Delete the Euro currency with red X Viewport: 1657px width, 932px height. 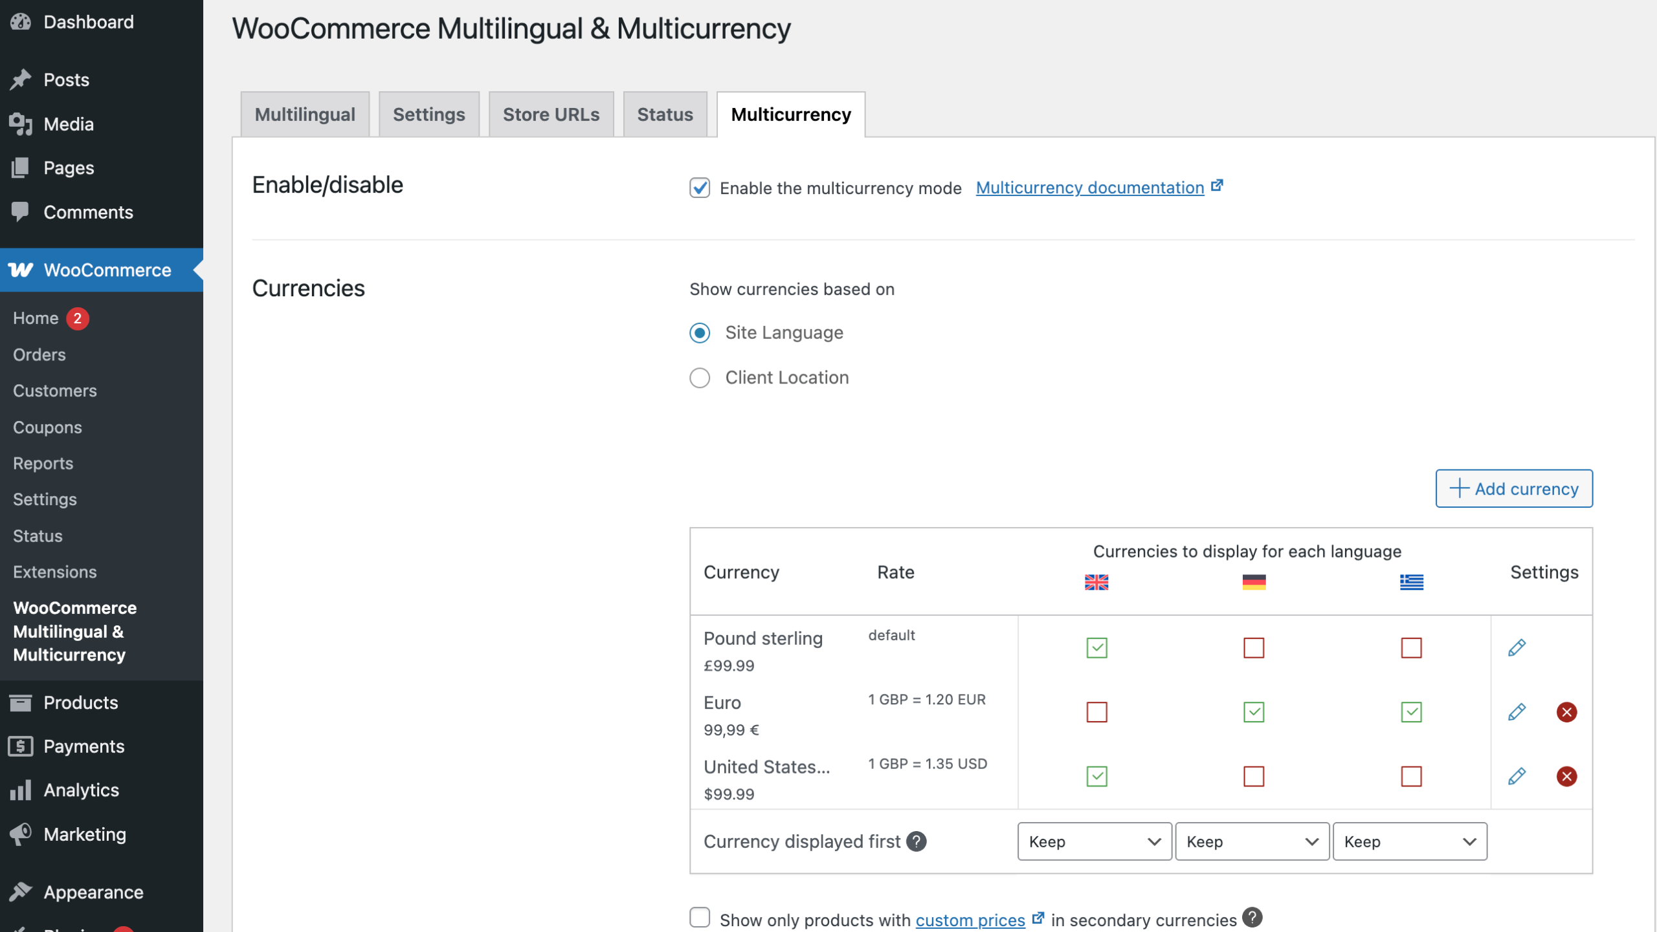(x=1566, y=711)
